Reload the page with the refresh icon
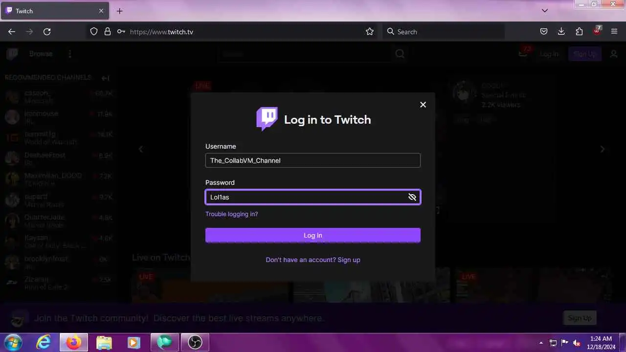 [x=47, y=31]
